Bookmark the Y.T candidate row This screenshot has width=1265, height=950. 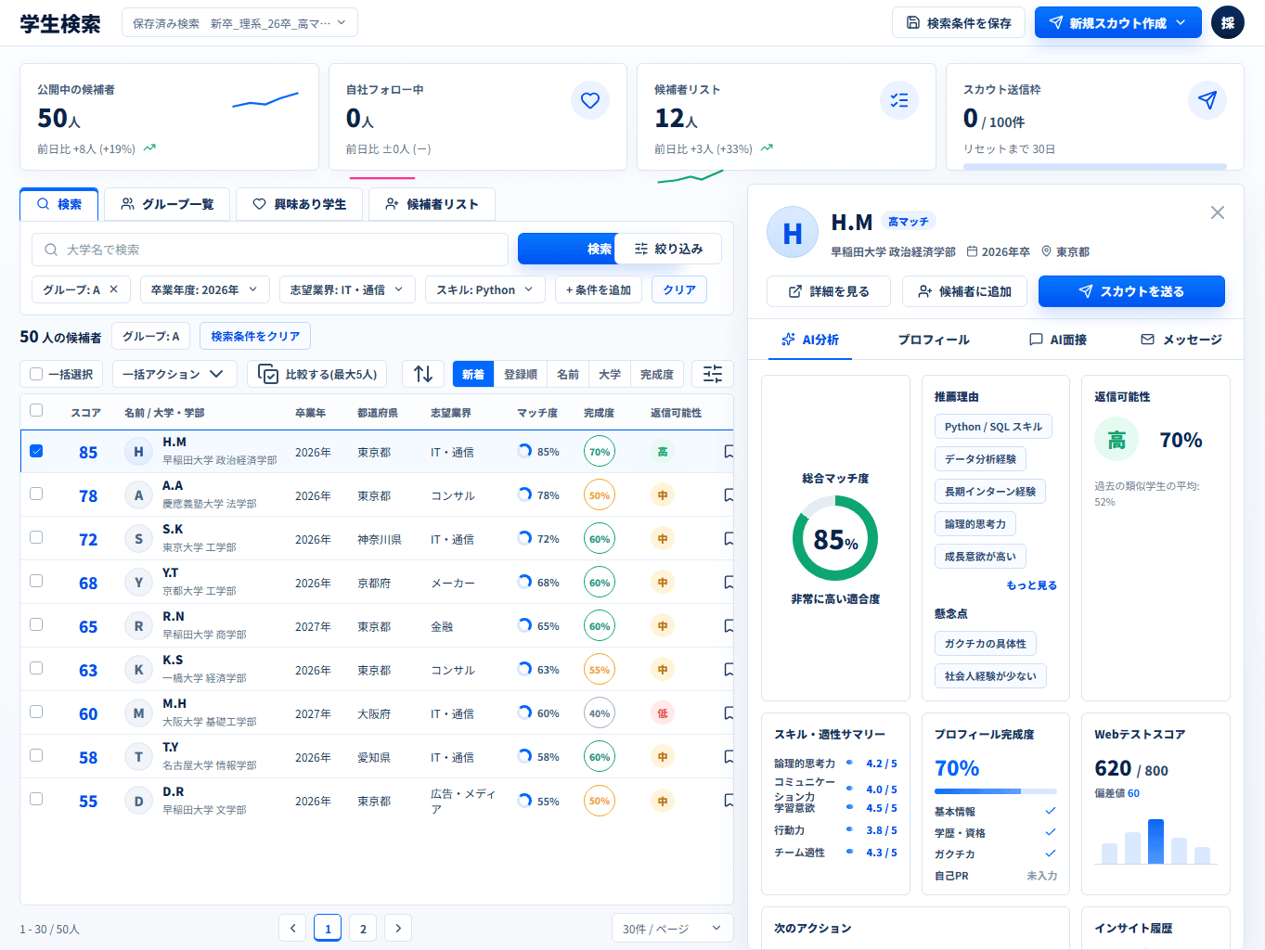[729, 583]
